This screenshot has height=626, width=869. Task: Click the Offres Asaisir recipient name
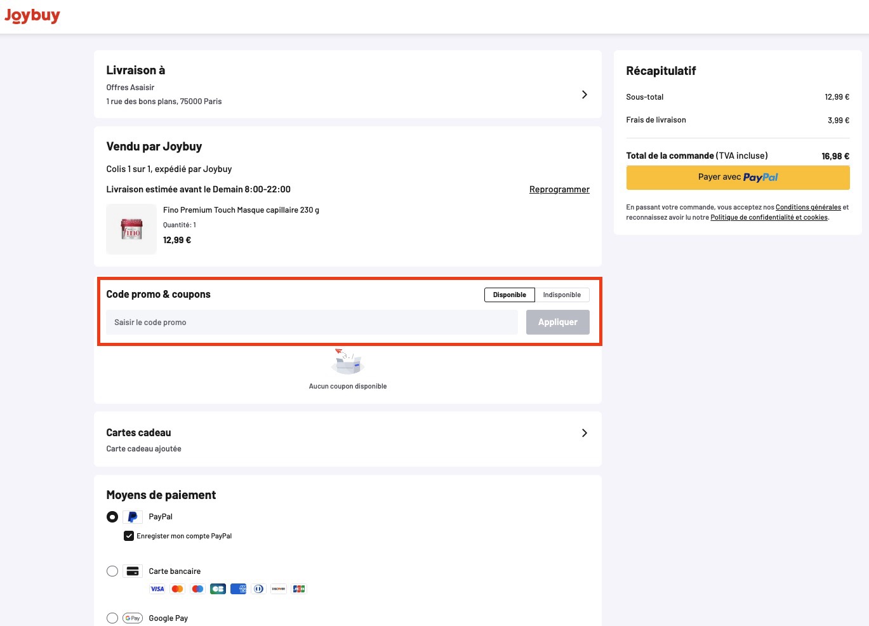tap(130, 88)
